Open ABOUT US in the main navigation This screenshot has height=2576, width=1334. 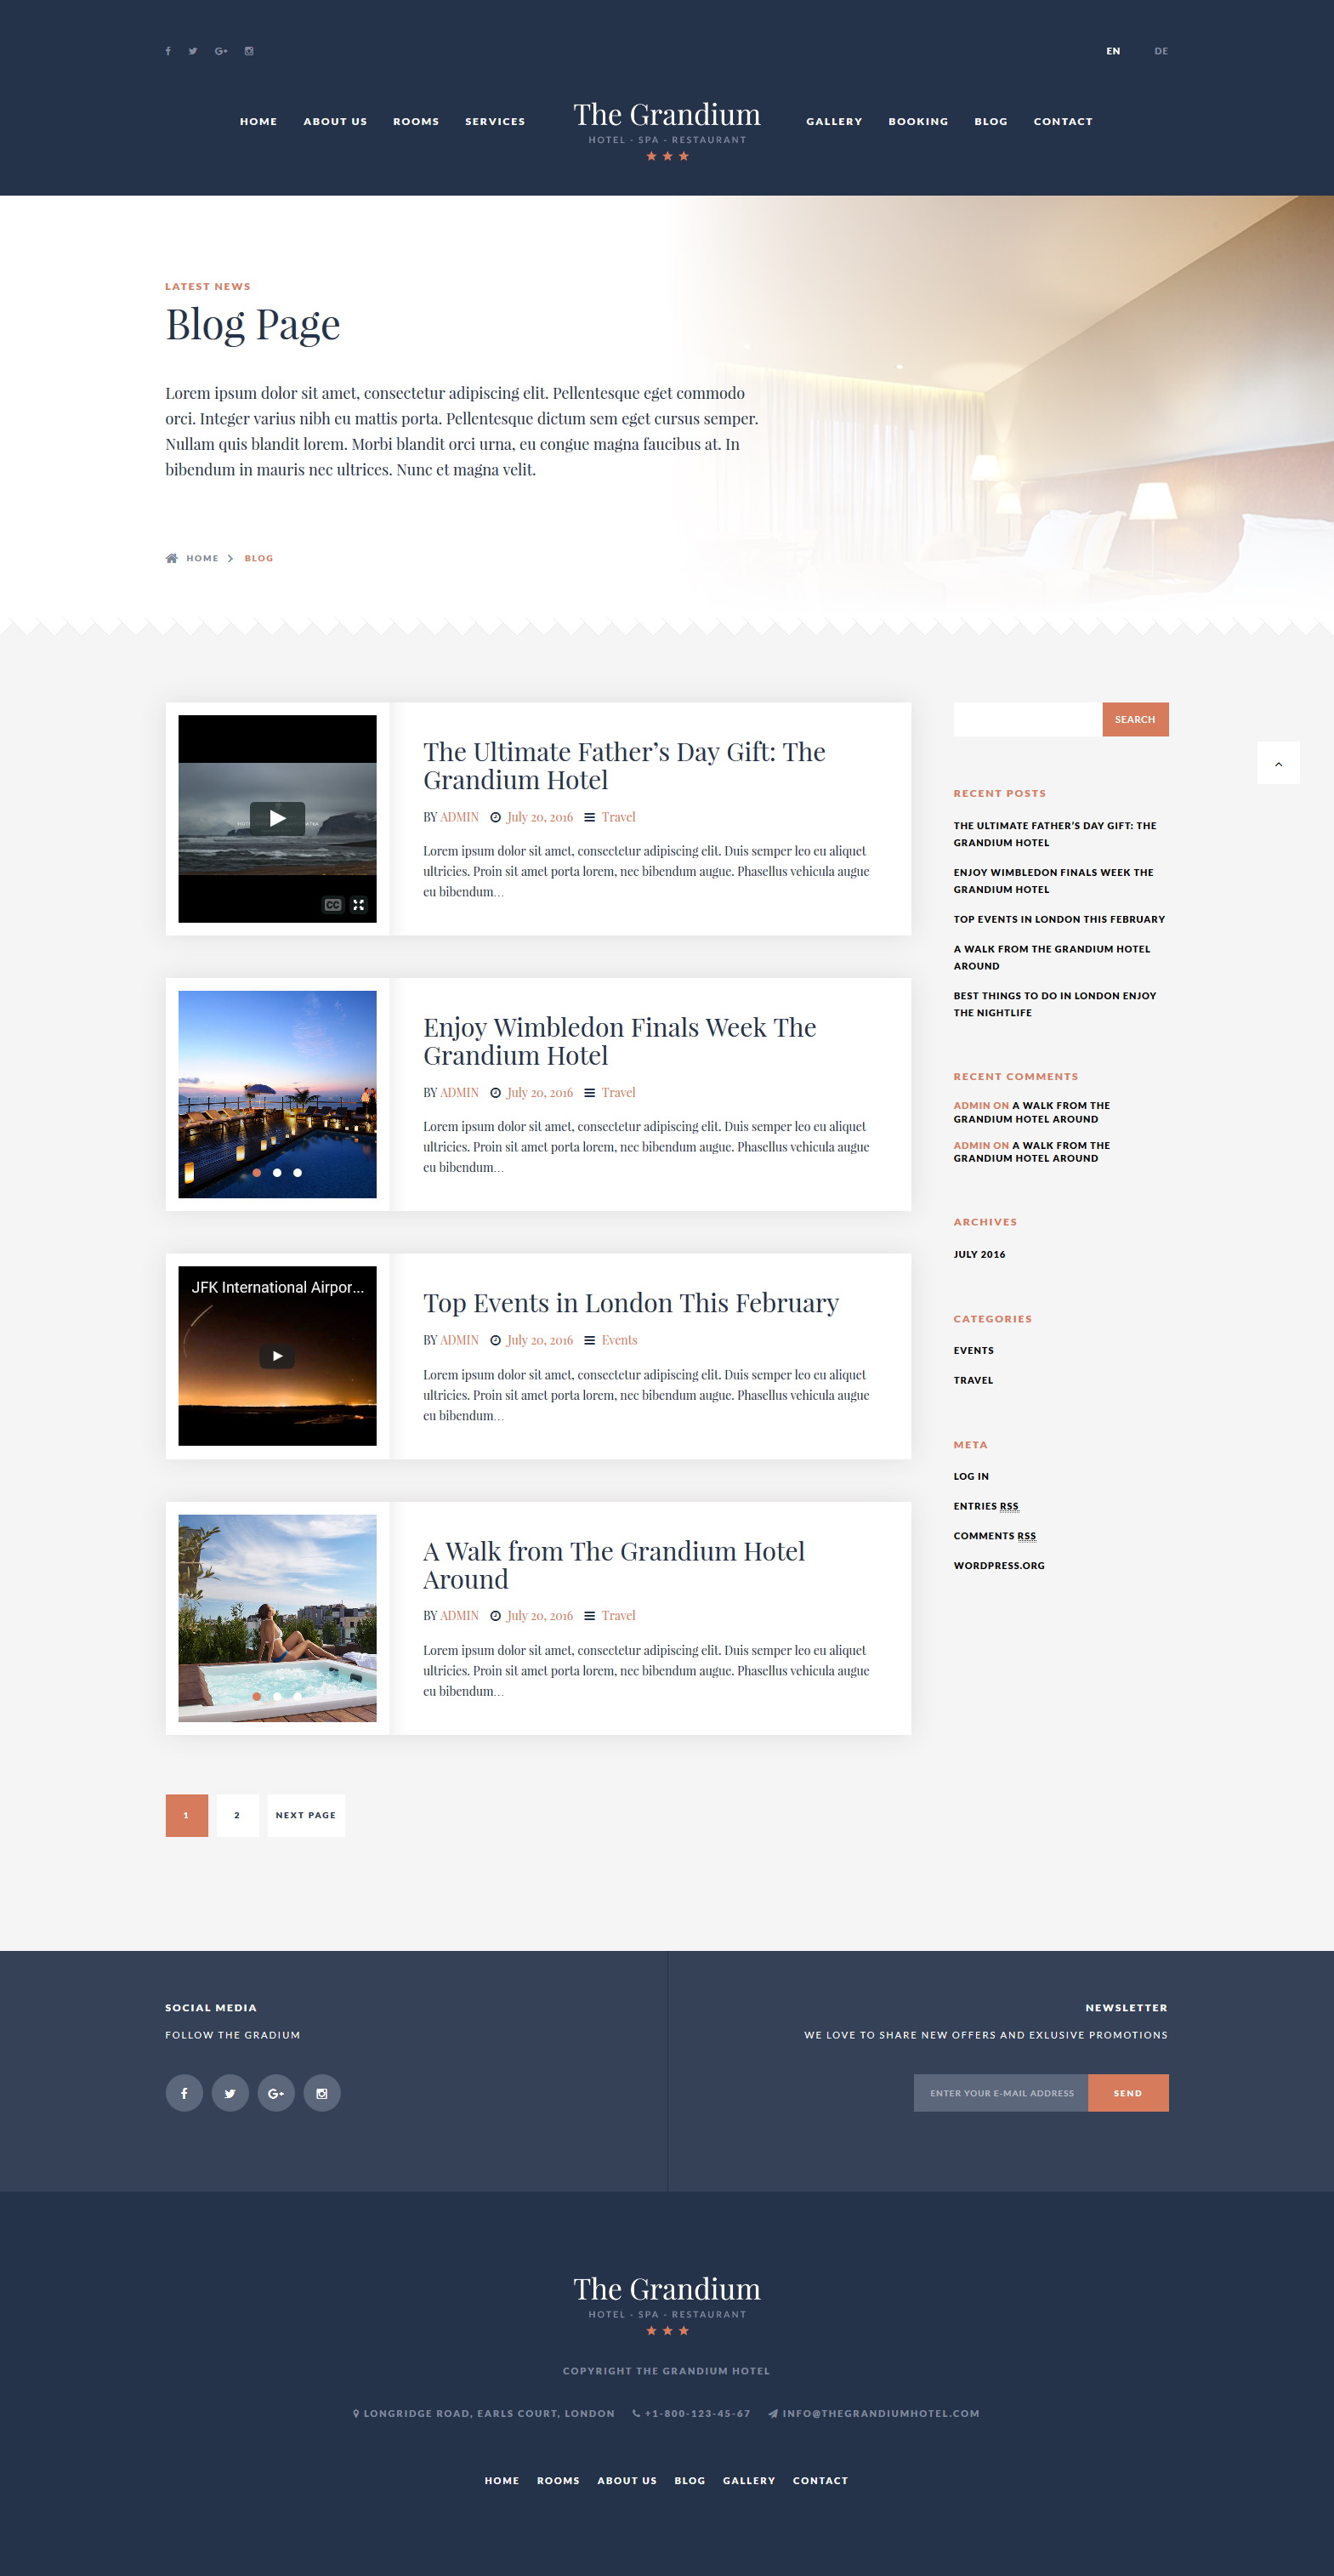(x=335, y=121)
